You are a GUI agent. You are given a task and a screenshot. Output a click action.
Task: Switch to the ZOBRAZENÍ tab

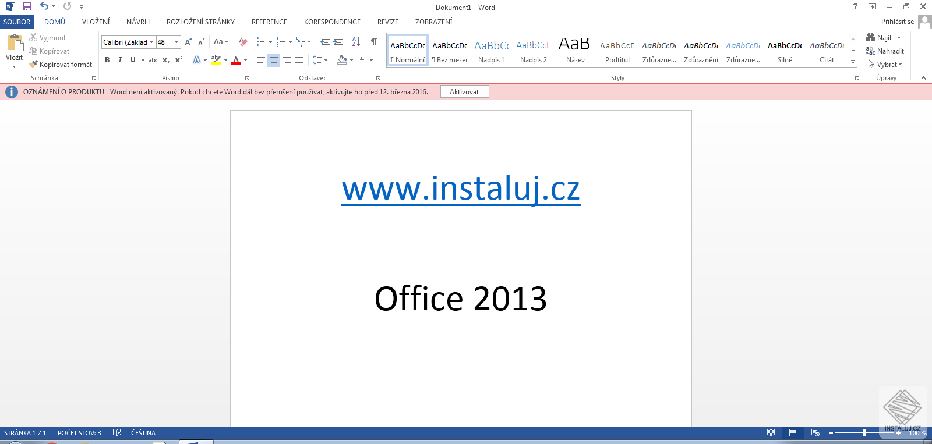click(x=433, y=22)
